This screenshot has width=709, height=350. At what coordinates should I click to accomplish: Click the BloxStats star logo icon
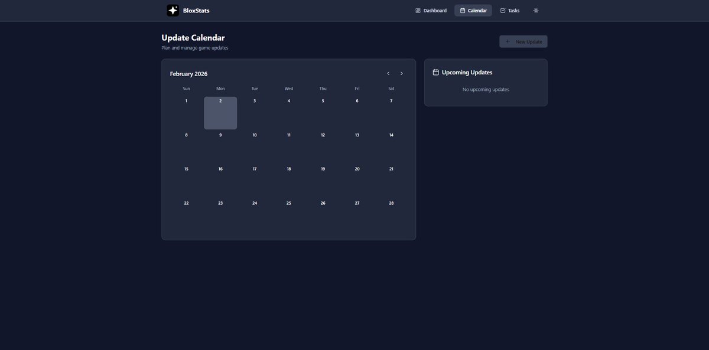(173, 11)
